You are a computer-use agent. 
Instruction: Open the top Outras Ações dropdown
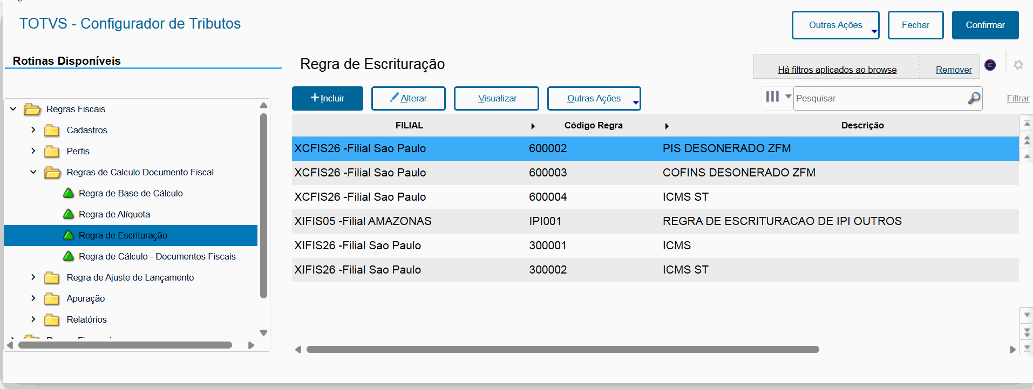pyautogui.click(x=835, y=25)
